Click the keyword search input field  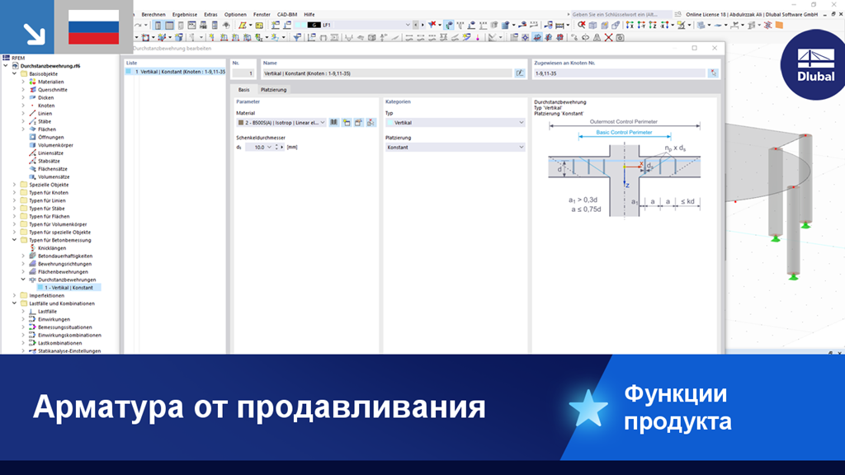(621, 15)
